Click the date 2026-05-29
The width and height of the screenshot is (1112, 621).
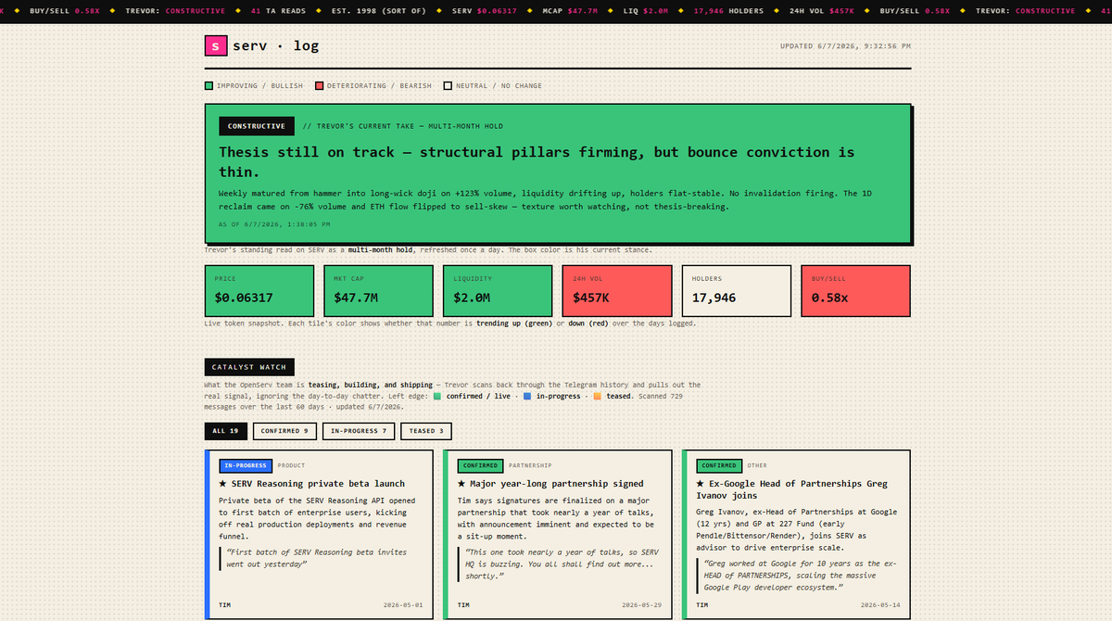[x=641, y=605]
